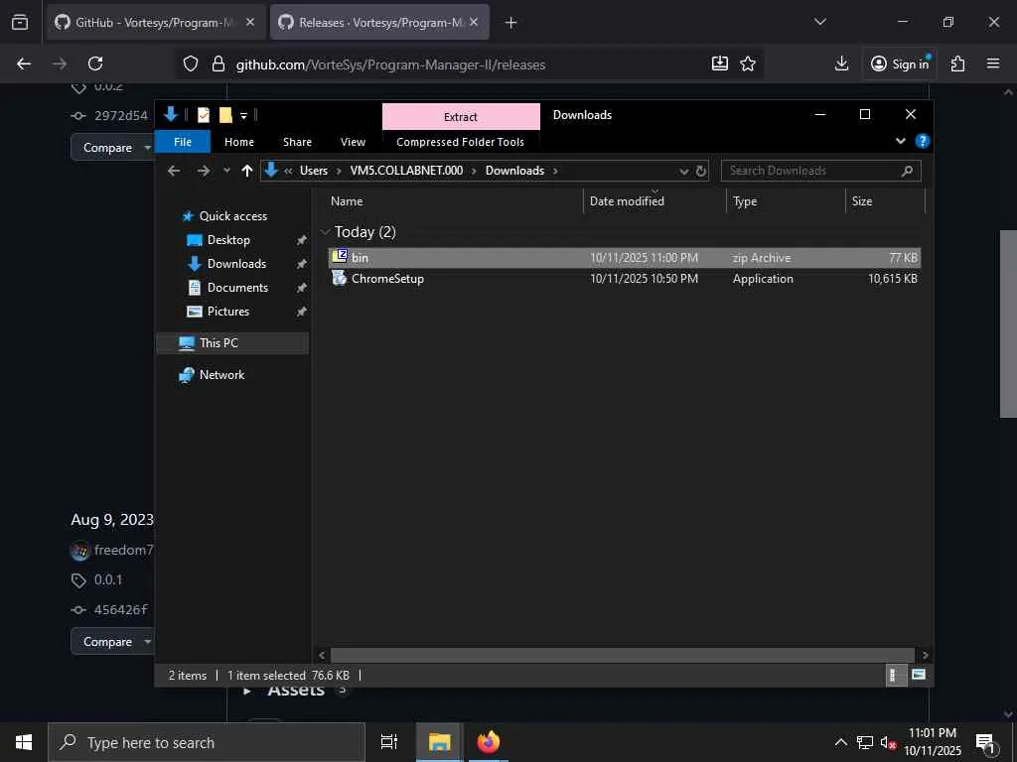
Task: Click the Explorer Properties quick access icon
Action: (204, 115)
